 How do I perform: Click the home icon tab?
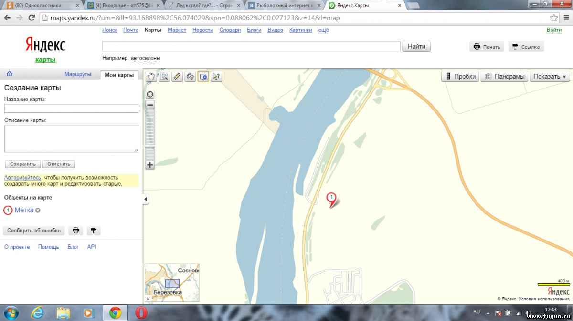click(10, 74)
